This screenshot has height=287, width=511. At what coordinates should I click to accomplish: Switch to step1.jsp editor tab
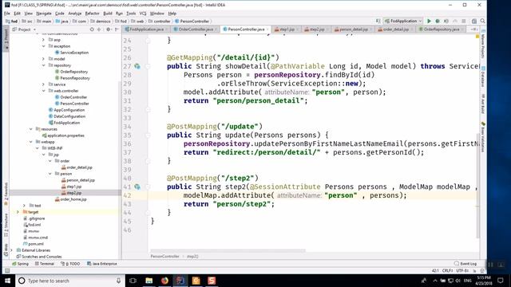(x=286, y=29)
